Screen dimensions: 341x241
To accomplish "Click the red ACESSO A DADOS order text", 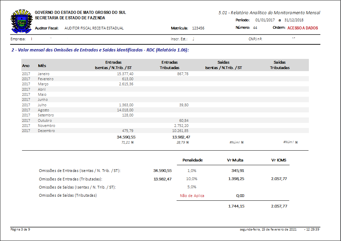I will tap(302, 28).
